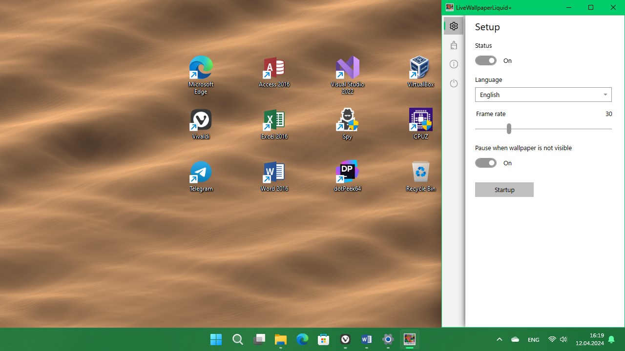This screenshot has width=625, height=351.
Task: Open the info icon in the sidebar
Action: (x=454, y=64)
